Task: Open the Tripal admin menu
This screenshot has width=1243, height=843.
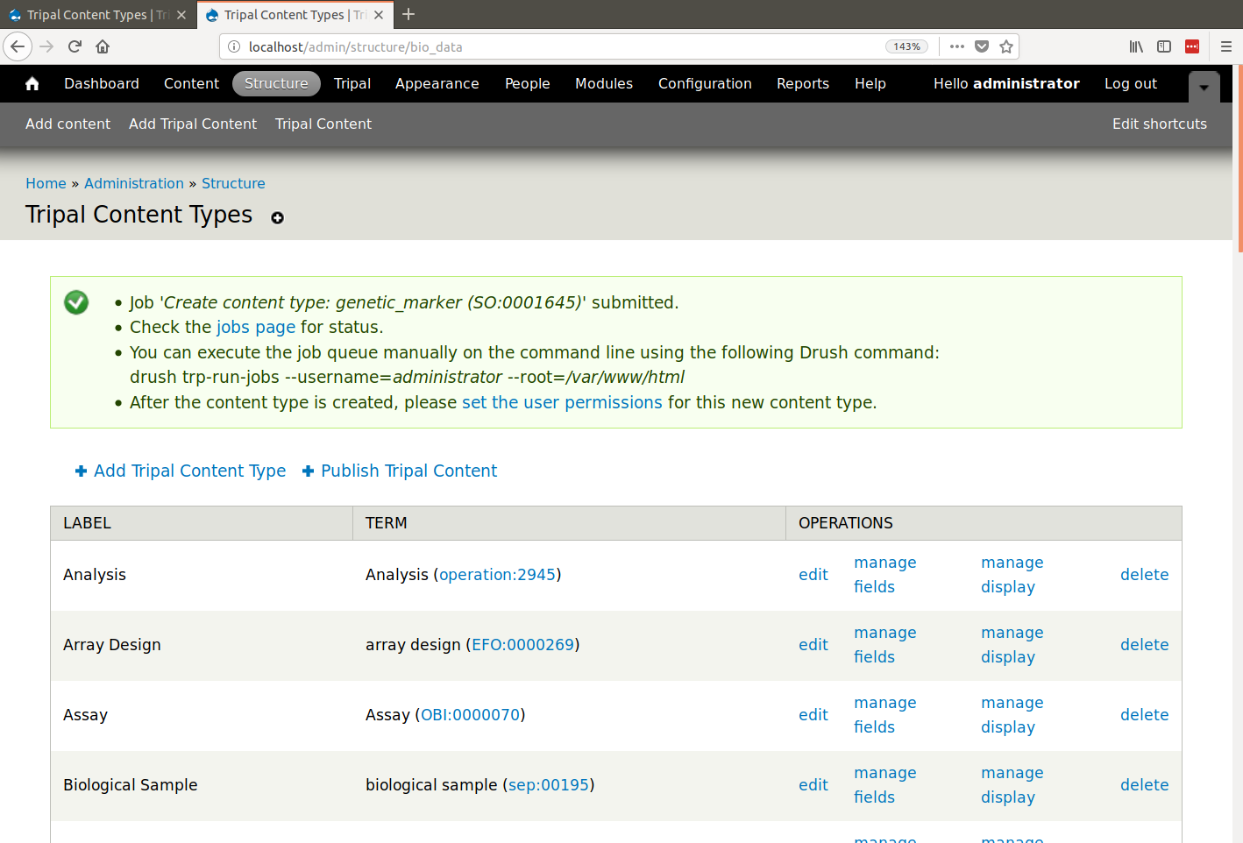Action: point(352,83)
